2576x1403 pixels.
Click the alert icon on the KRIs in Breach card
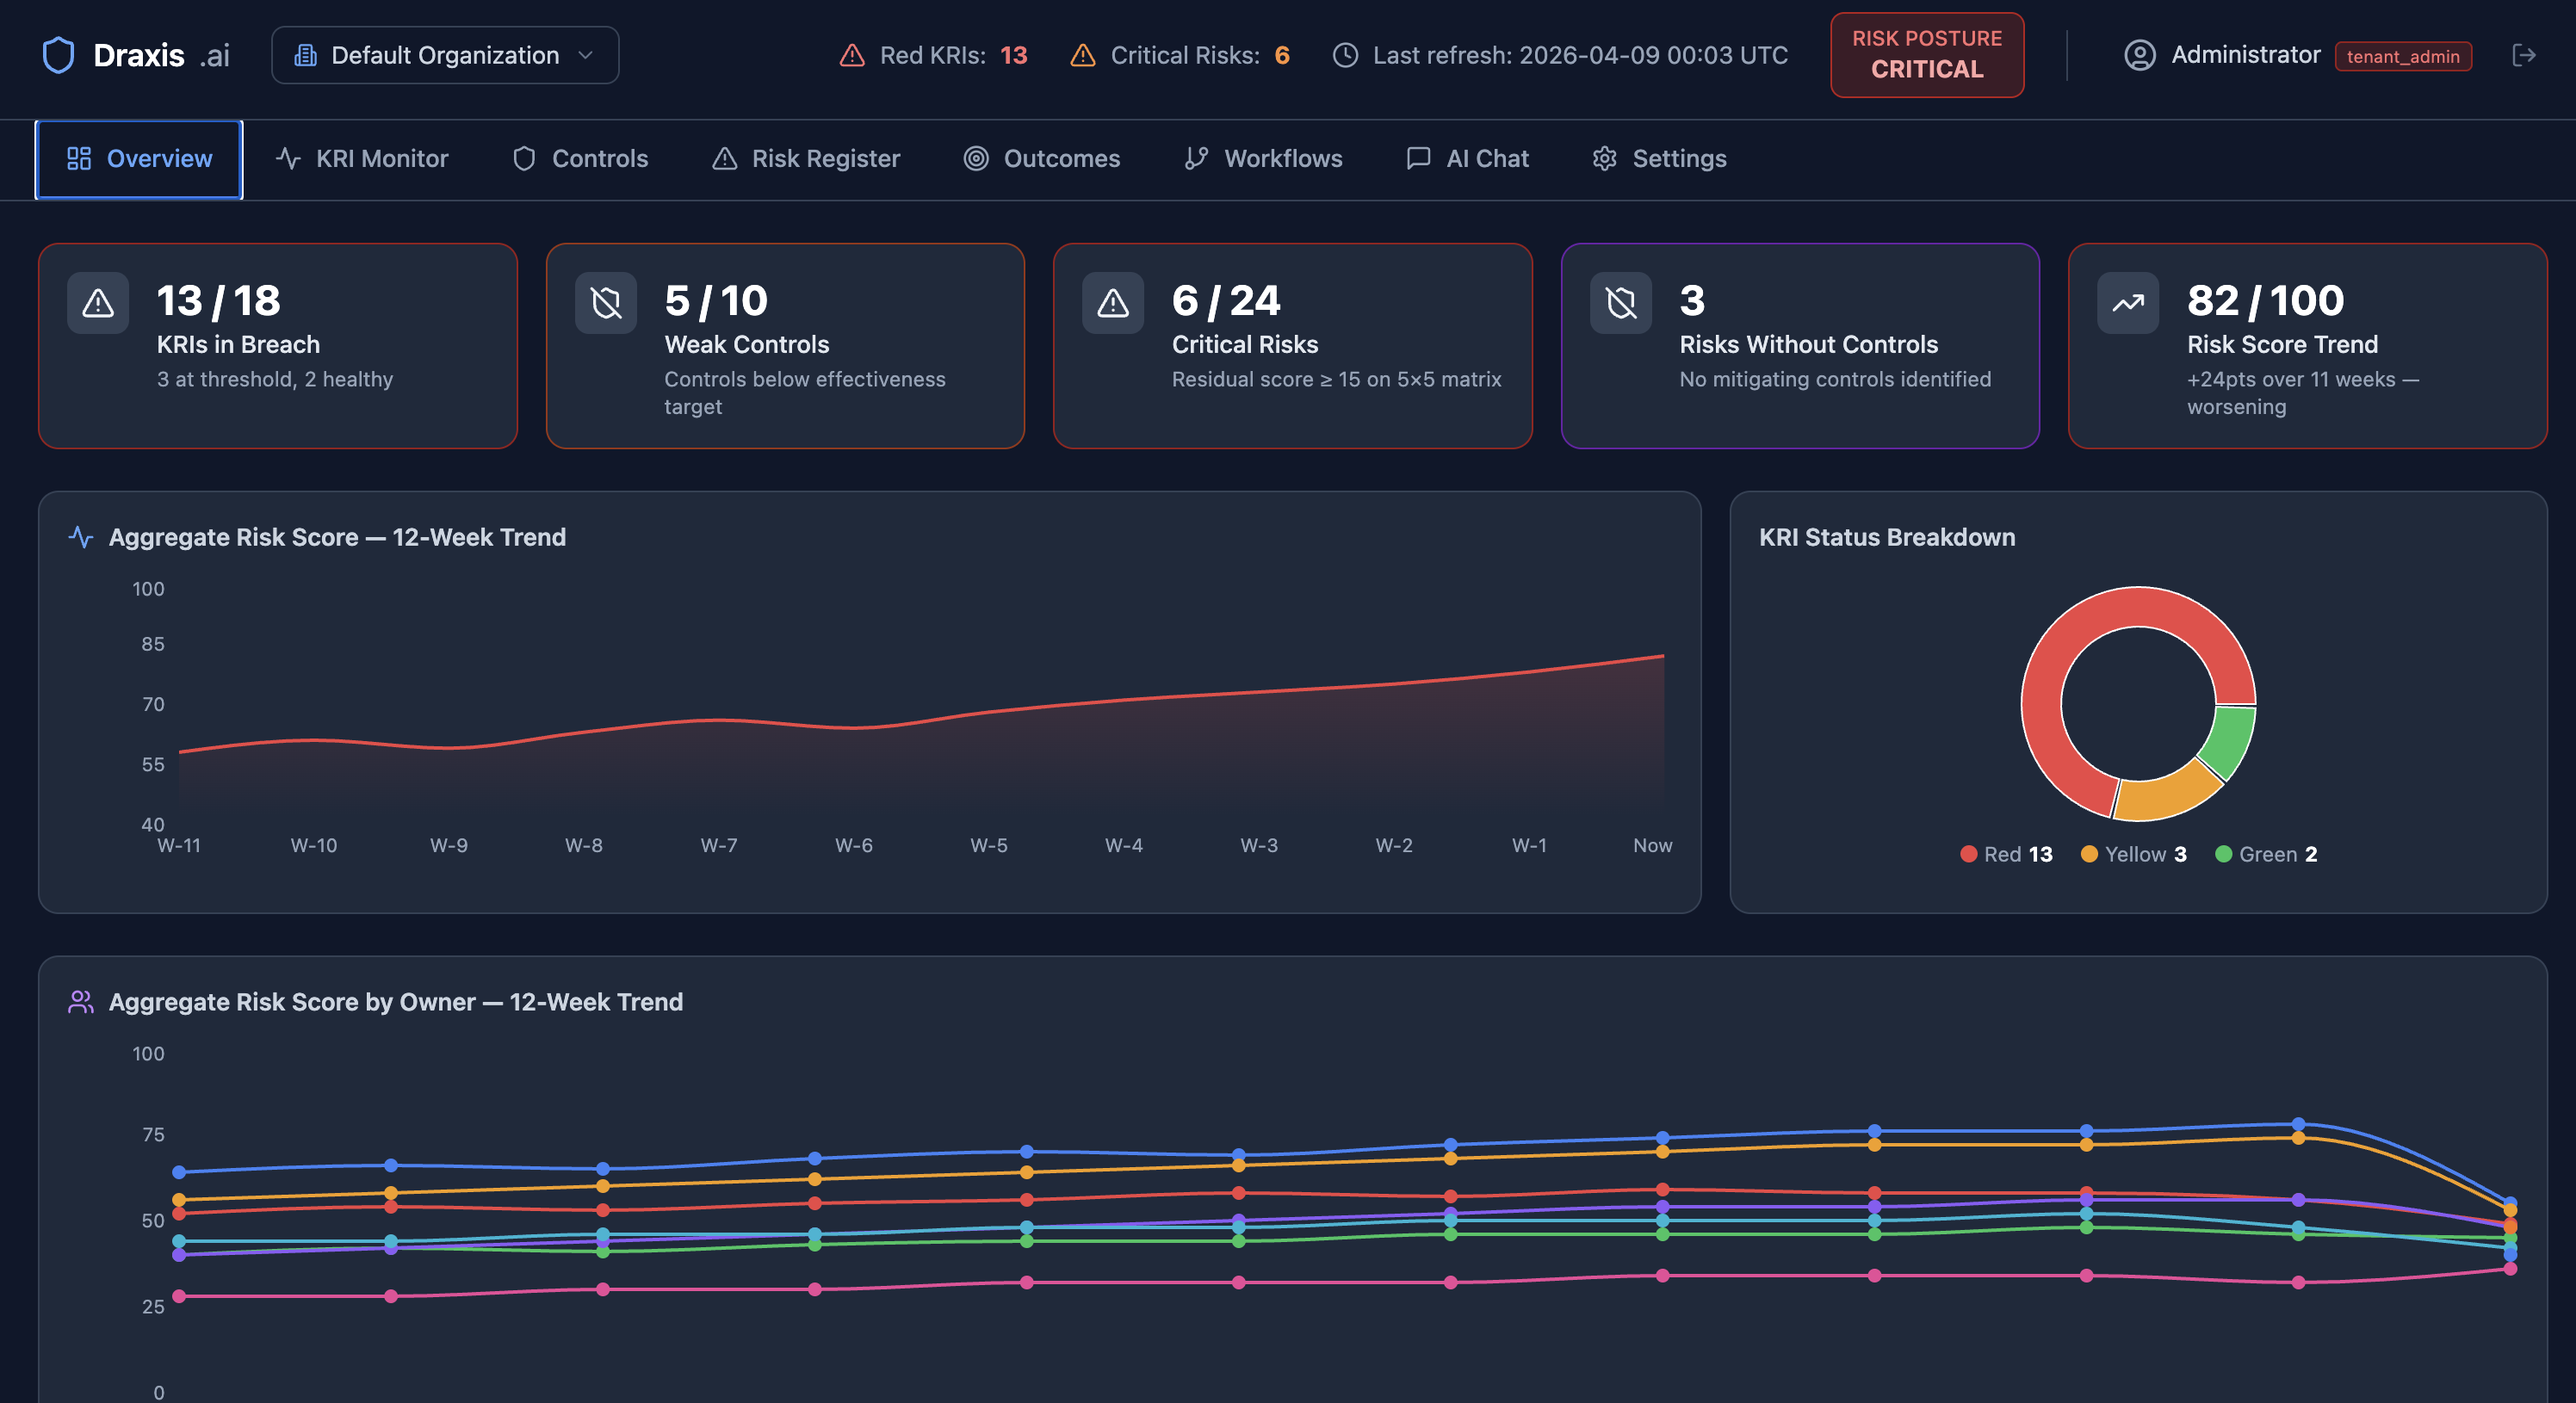97,303
